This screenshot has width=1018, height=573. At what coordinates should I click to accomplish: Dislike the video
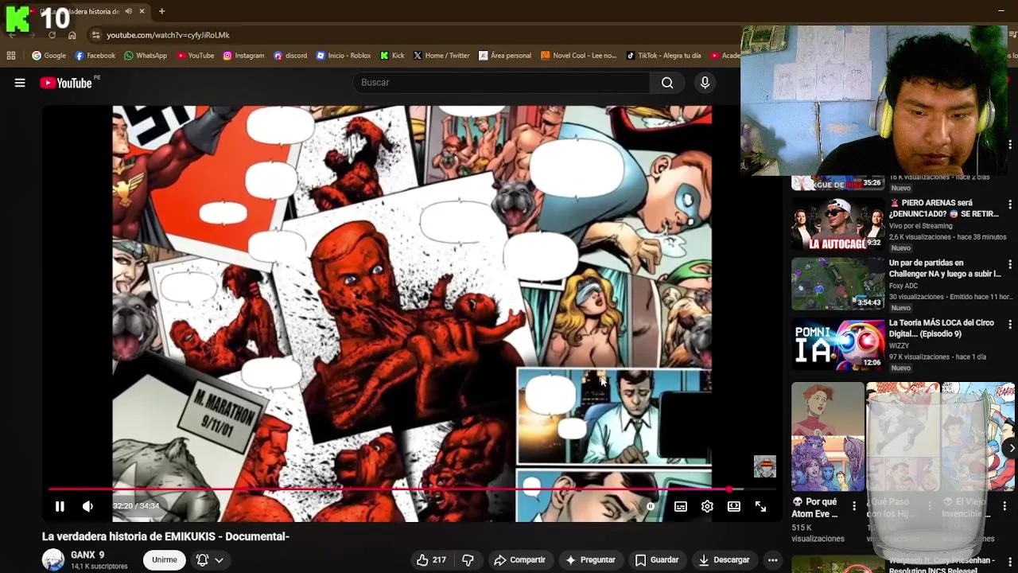[468, 560]
